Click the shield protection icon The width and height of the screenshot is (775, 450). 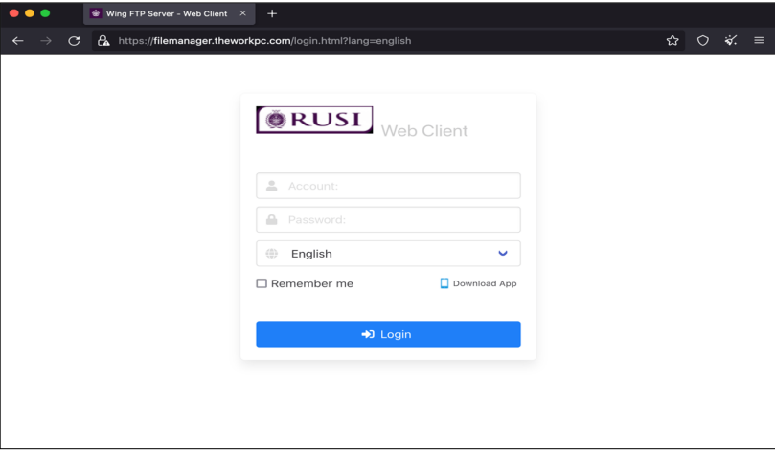click(x=702, y=41)
